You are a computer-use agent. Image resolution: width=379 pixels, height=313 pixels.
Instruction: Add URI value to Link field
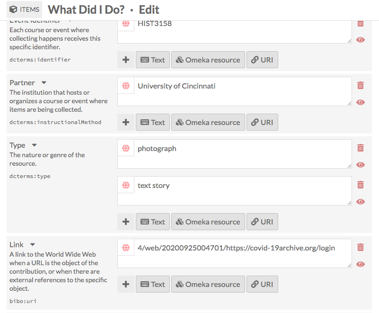click(262, 284)
